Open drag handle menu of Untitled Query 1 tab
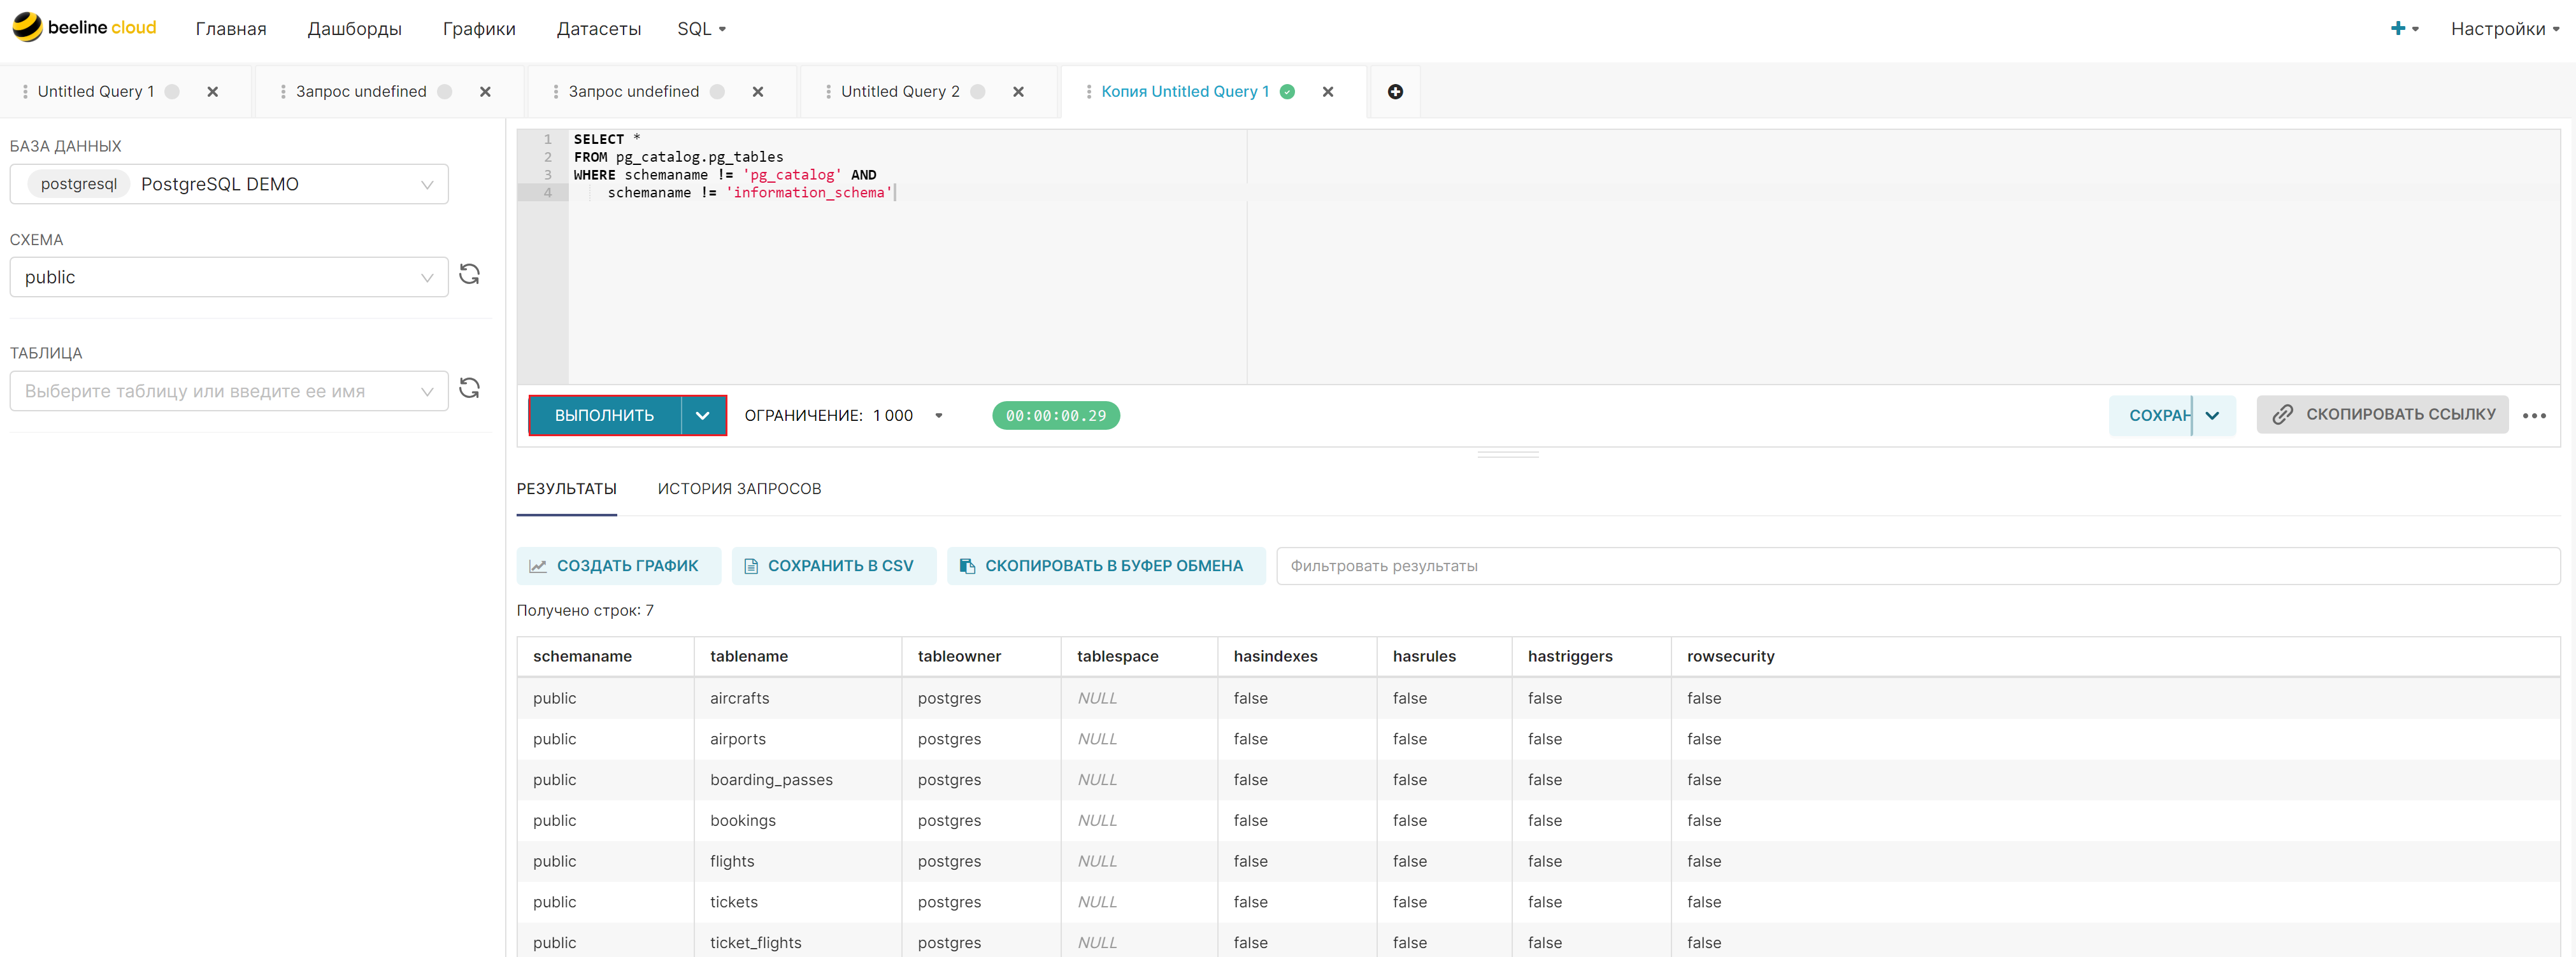This screenshot has width=2576, height=957. click(25, 91)
